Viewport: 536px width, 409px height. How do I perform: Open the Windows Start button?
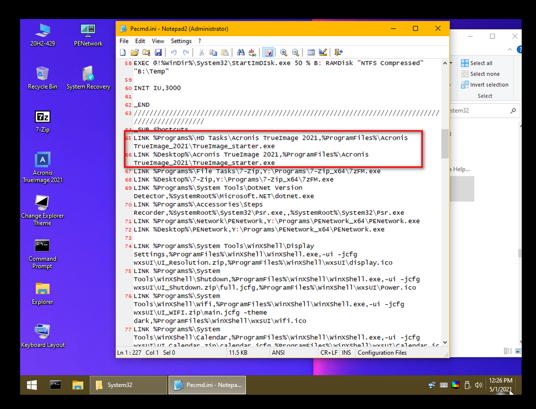coord(32,385)
